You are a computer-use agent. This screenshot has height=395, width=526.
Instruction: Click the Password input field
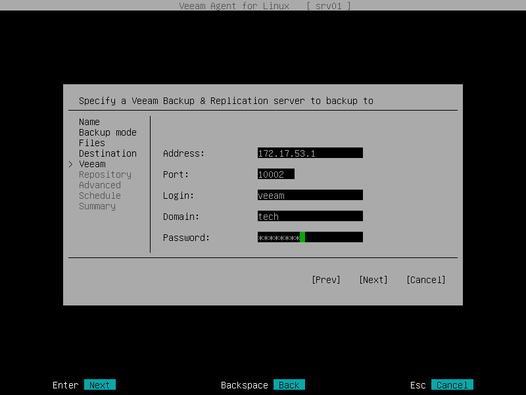[x=310, y=237]
